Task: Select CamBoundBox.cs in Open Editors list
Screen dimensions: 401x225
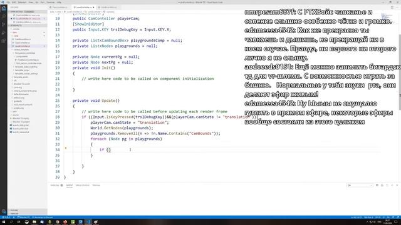Action: coord(28,22)
